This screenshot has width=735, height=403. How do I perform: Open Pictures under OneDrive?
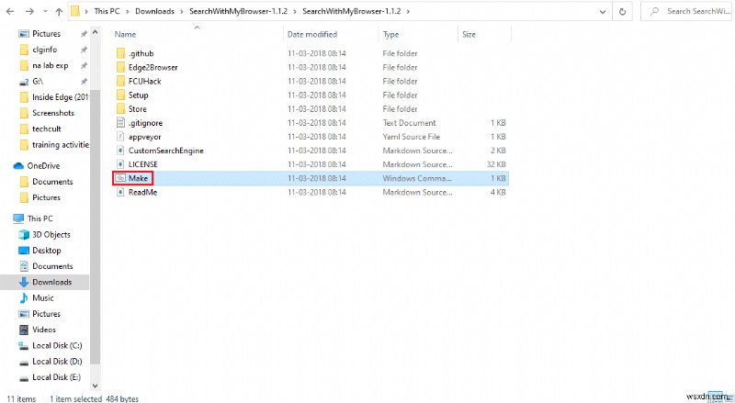coord(46,197)
